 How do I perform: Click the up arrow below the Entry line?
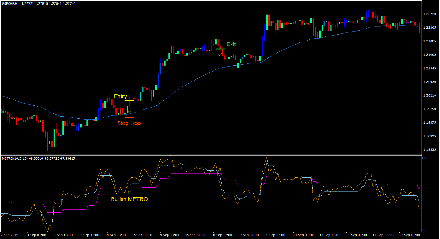click(x=129, y=111)
